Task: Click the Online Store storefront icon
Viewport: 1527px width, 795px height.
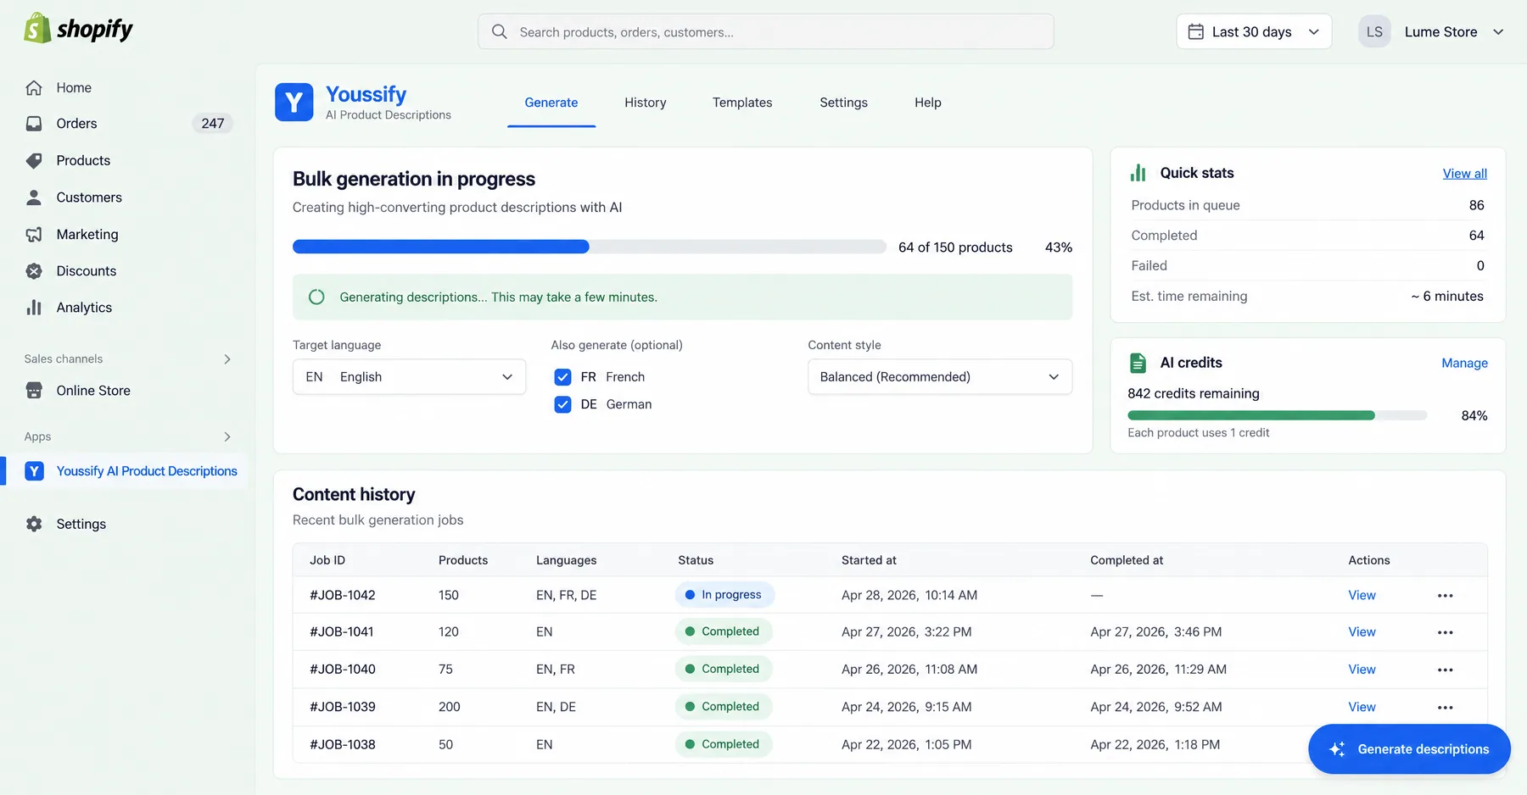Action: click(34, 391)
